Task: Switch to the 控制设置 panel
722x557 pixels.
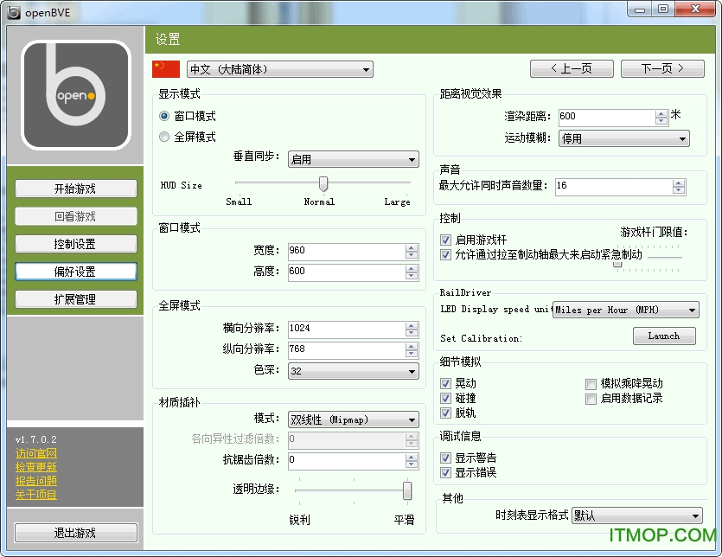Action: point(75,244)
